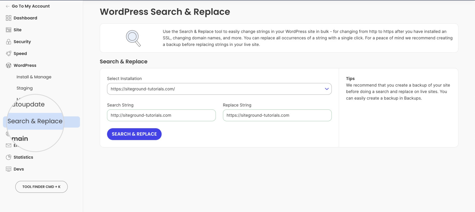Click the WordPress logo icon in sidebar

coord(8,65)
